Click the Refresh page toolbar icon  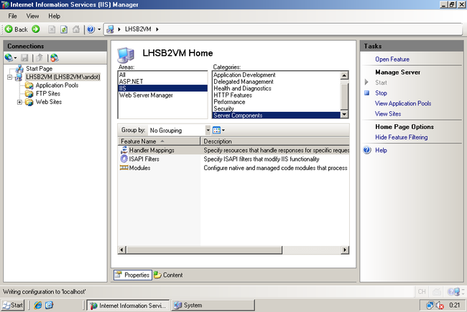pyautogui.click(x=64, y=29)
